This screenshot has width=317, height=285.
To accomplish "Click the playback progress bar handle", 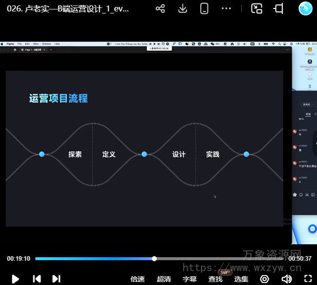I will click(154, 259).
